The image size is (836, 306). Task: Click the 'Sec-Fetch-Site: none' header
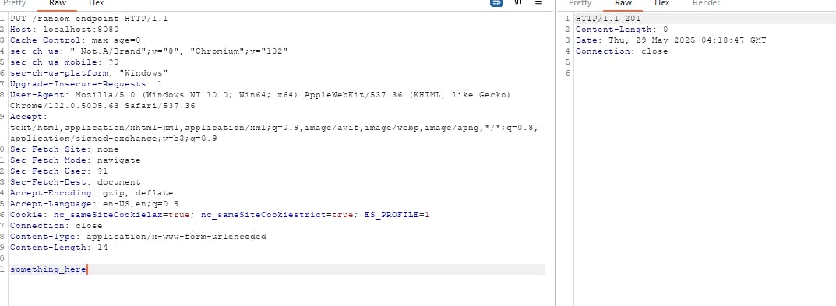(65, 149)
